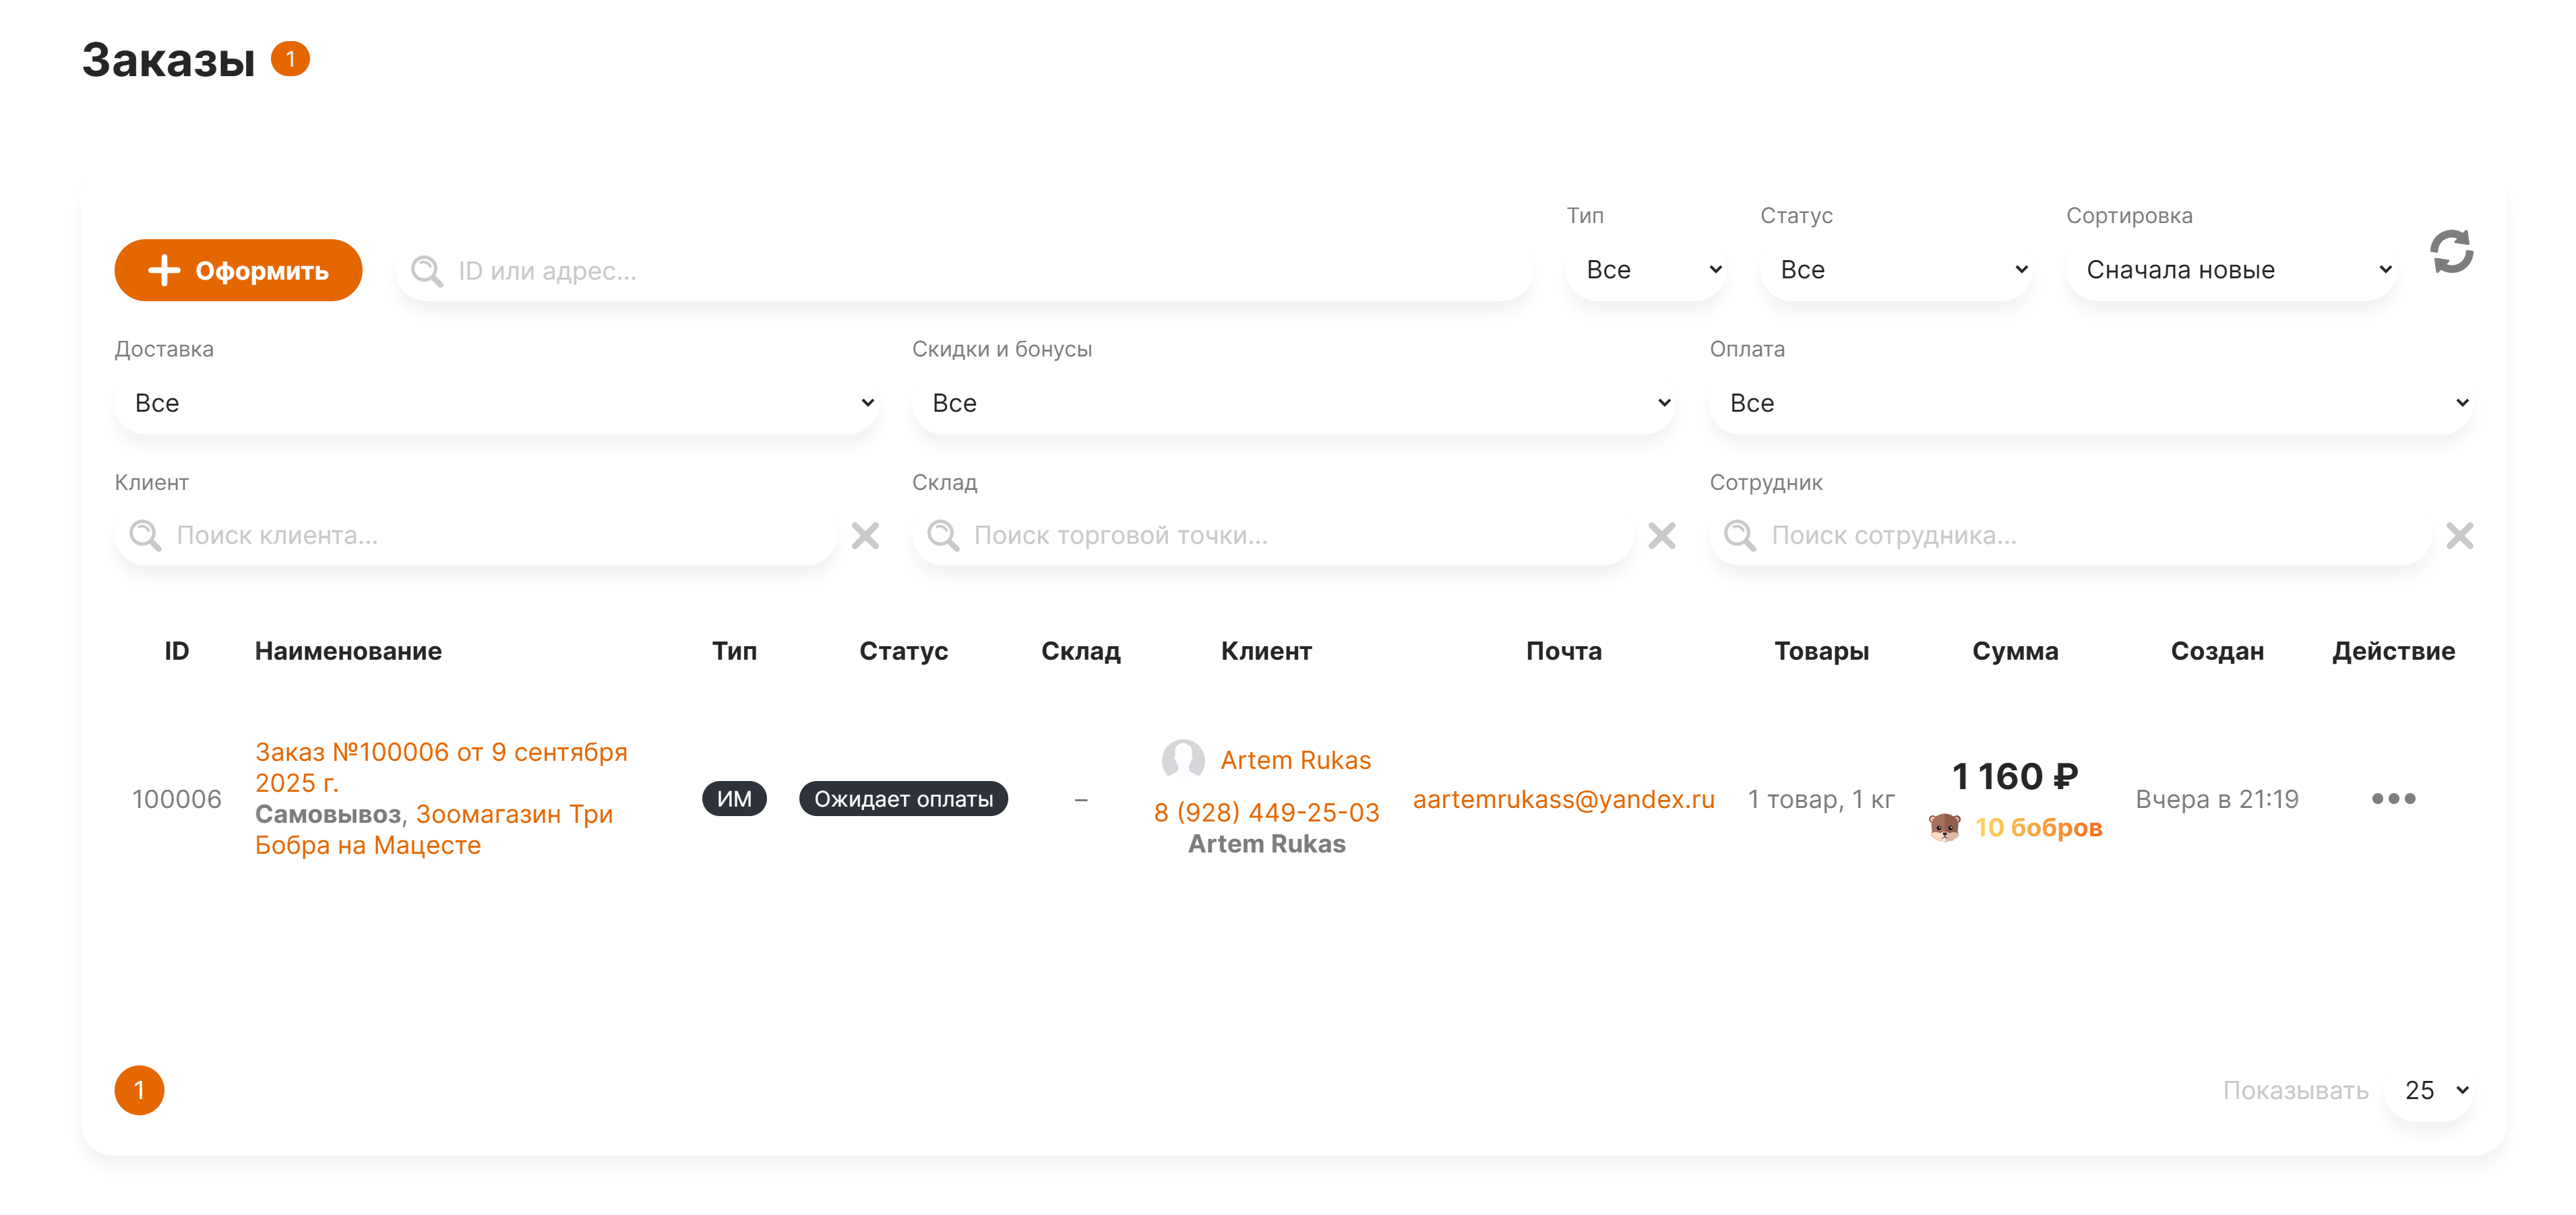
Task: Clear the warehouse search filter X
Action: (1661, 536)
